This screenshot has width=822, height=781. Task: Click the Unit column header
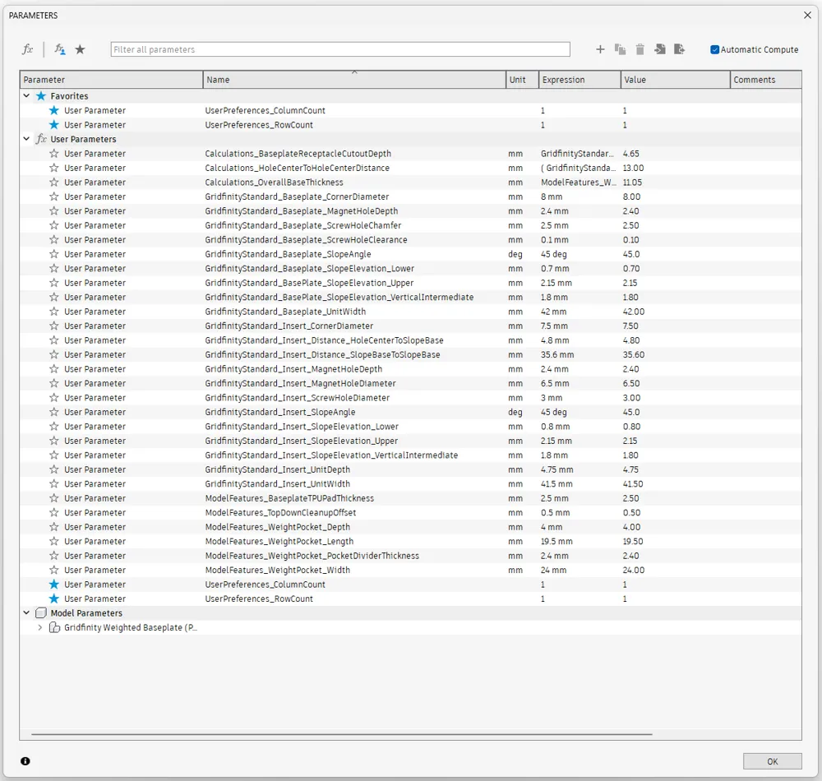click(x=522, y=80)
